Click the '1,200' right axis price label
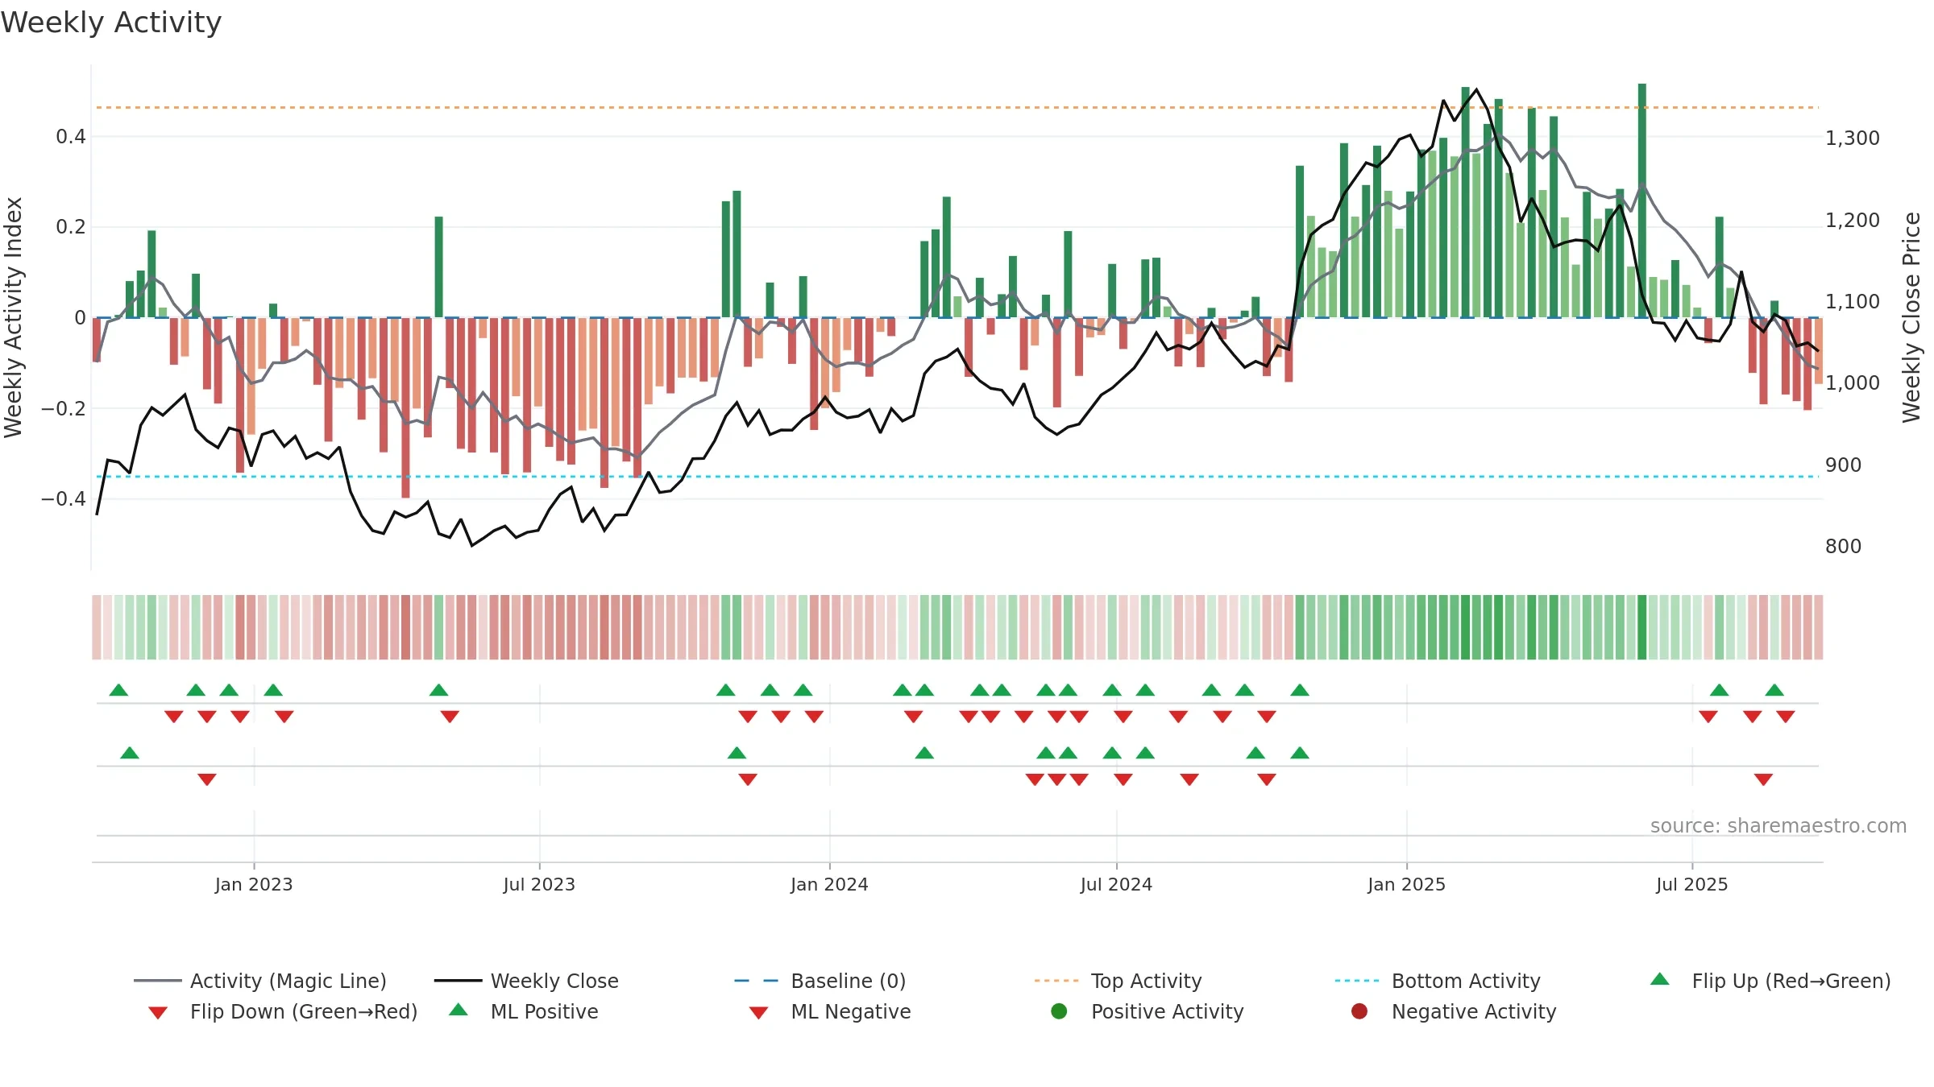 point(1853,220)
